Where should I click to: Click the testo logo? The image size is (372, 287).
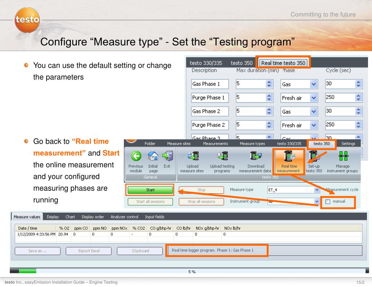pos(27,20)
